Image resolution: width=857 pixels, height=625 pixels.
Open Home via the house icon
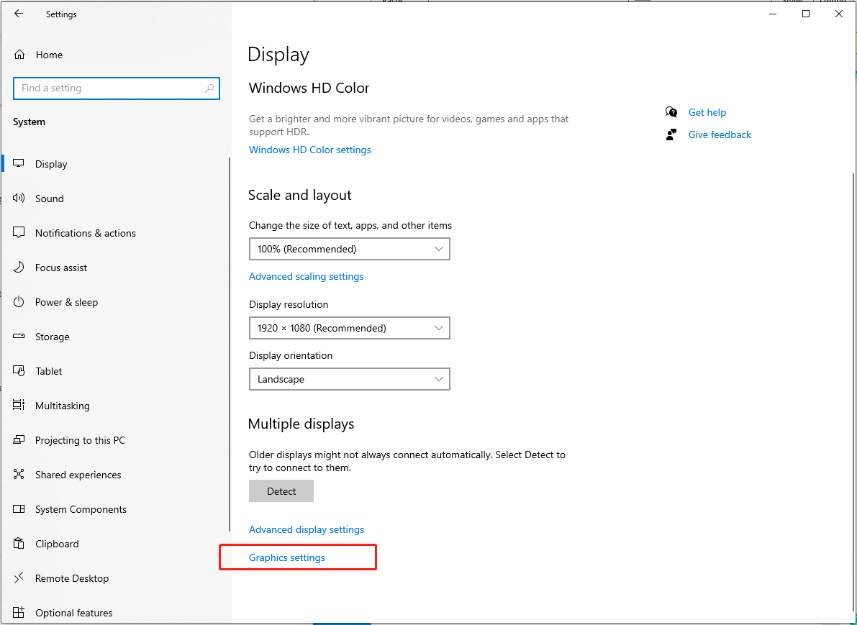click(x=19, y=55)
